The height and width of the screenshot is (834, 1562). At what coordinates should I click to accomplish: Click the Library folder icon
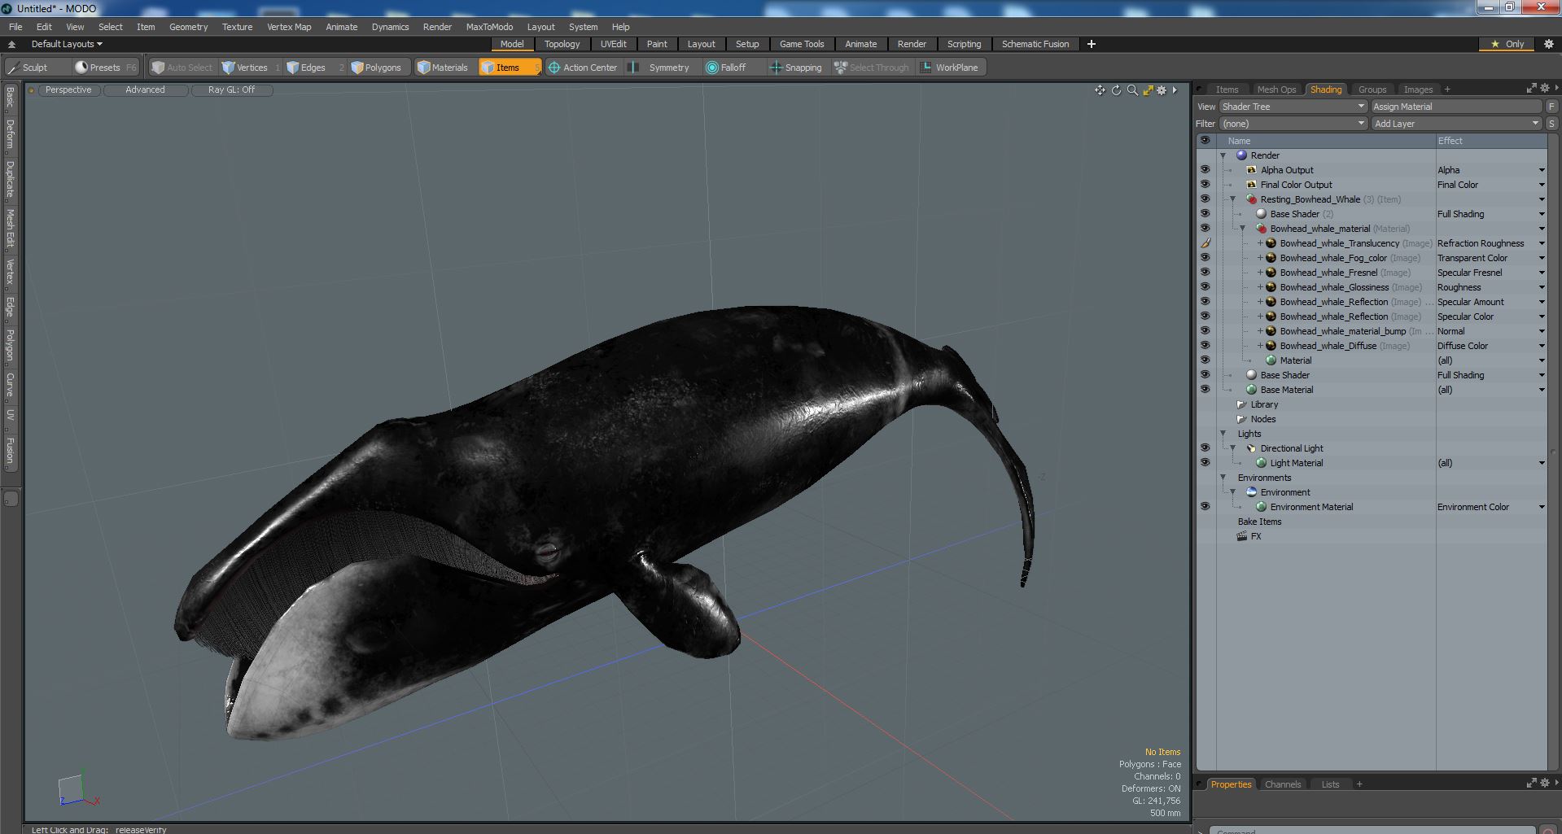pyautogui.click(x=1241, y=404)
